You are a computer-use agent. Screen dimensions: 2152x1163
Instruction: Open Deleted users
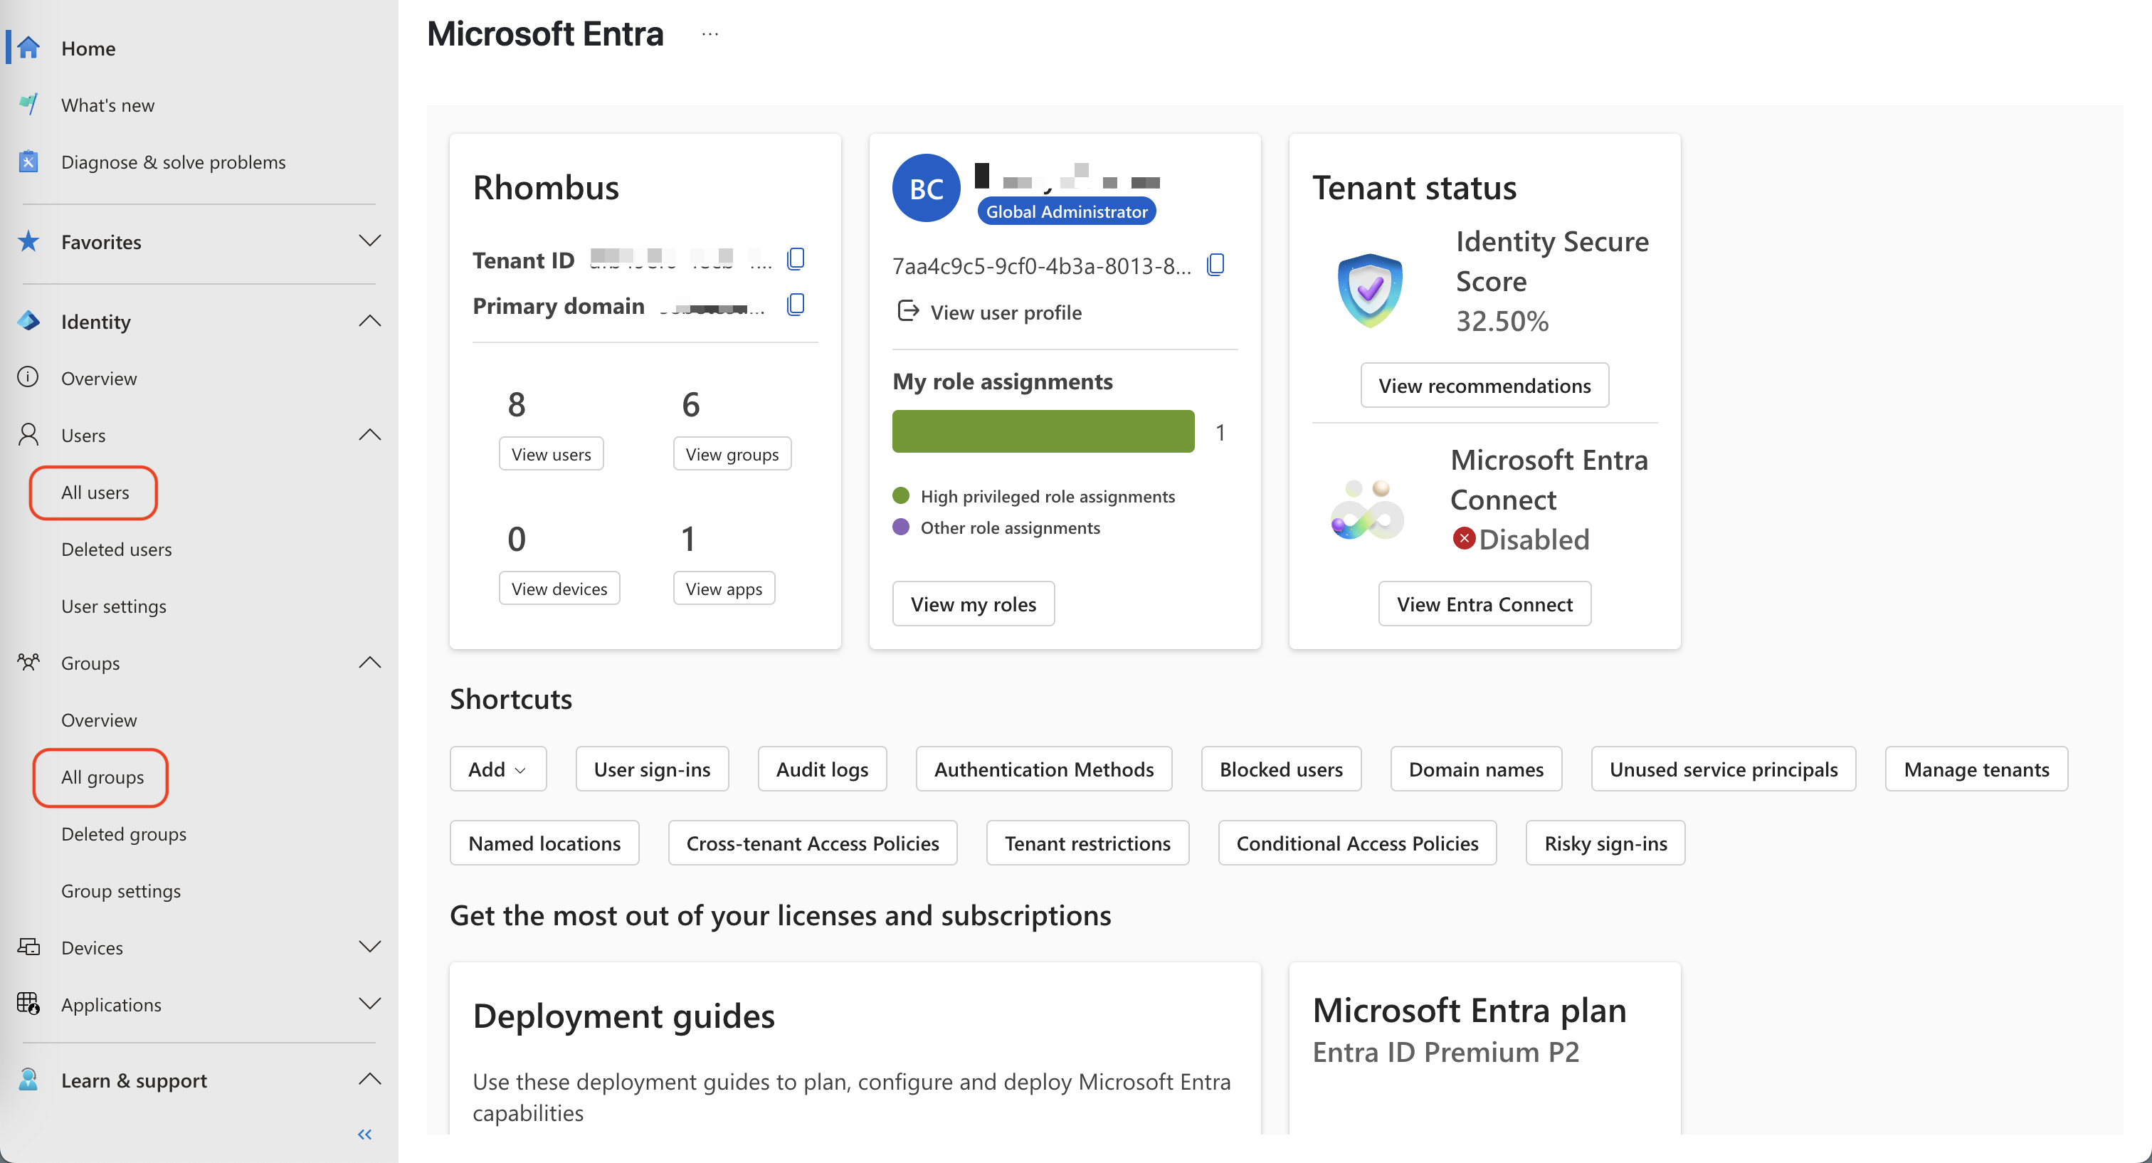tap(116, 549)
